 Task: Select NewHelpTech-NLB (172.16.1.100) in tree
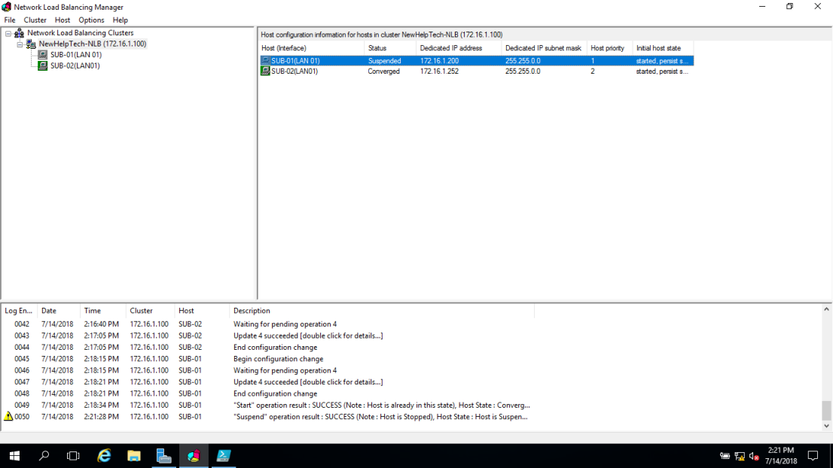[93, 44]
